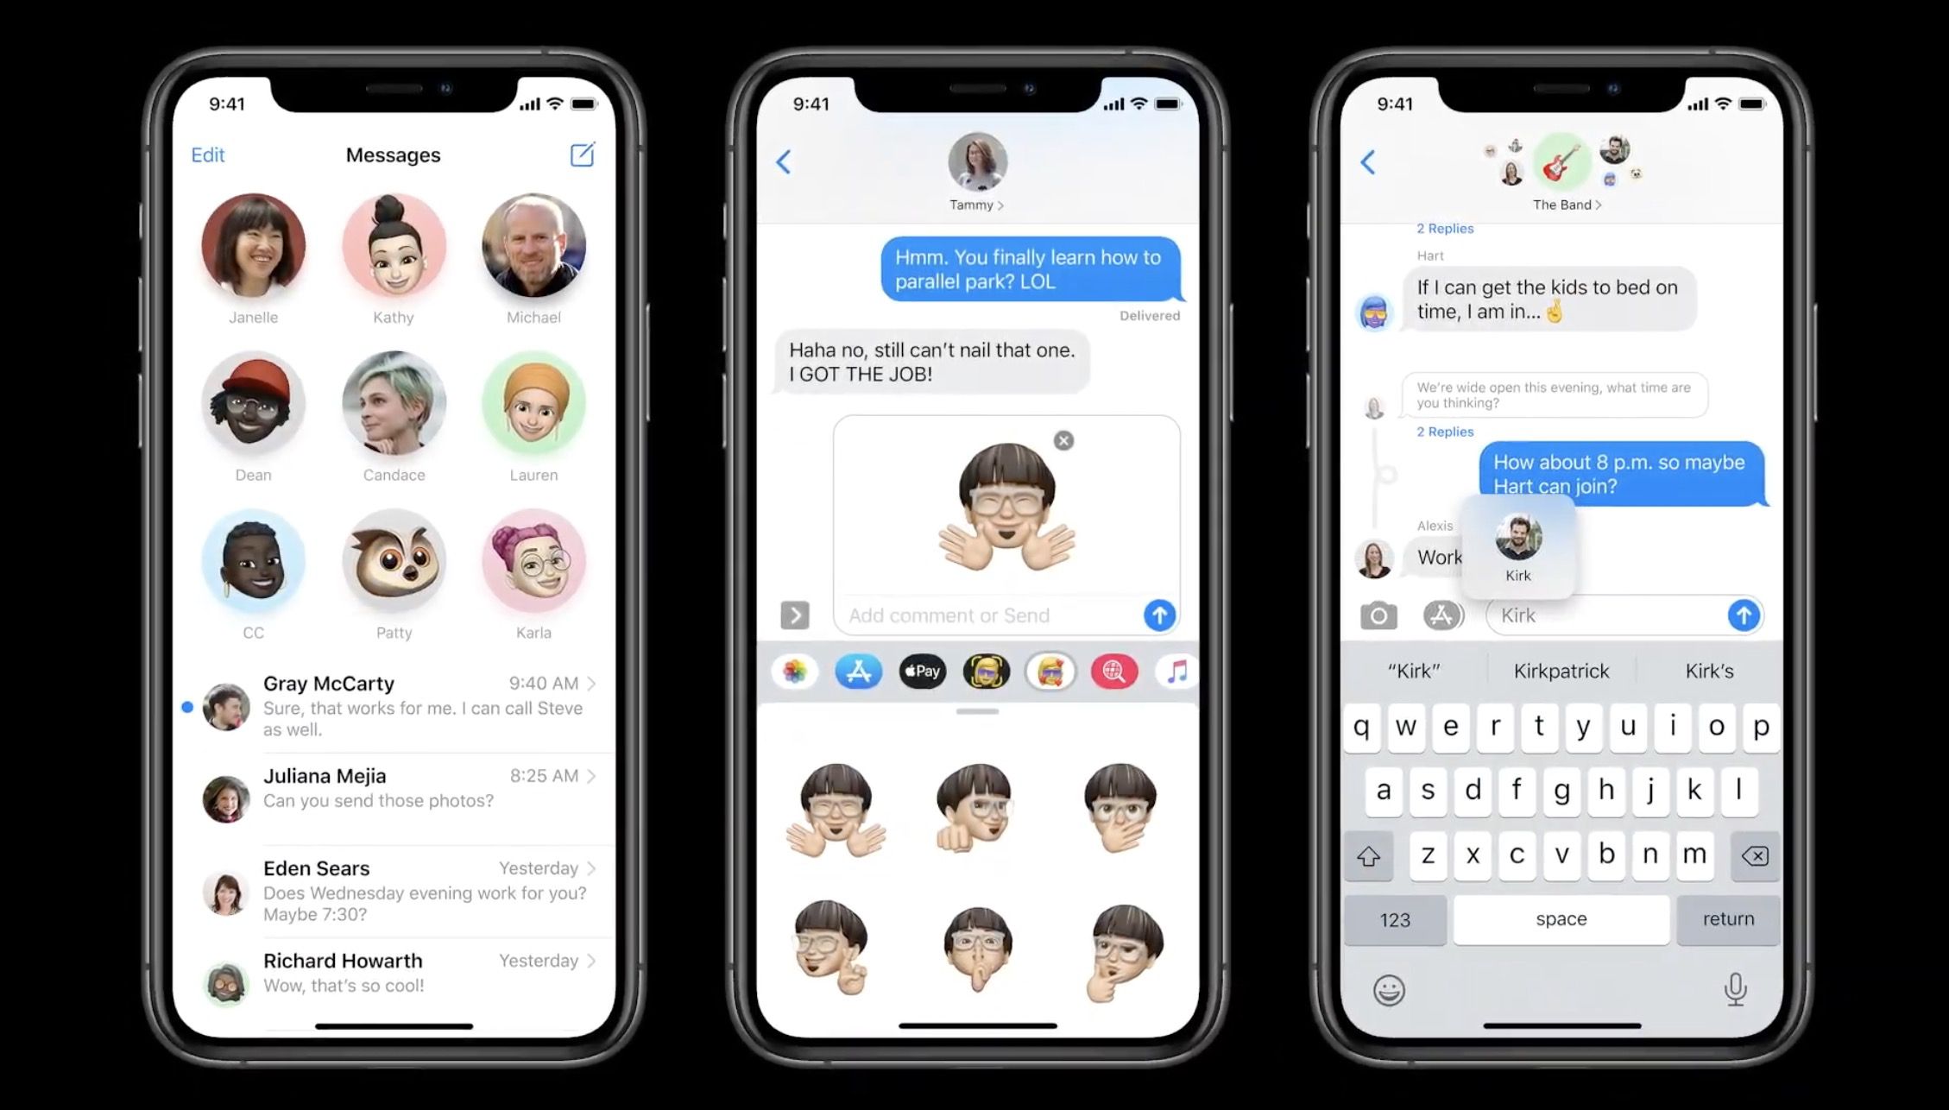Image resolution: width=1949 pixels, height=1110 pixels.
Task: Tap the back arrow to return to messages list
Action: tap(785, 162)
